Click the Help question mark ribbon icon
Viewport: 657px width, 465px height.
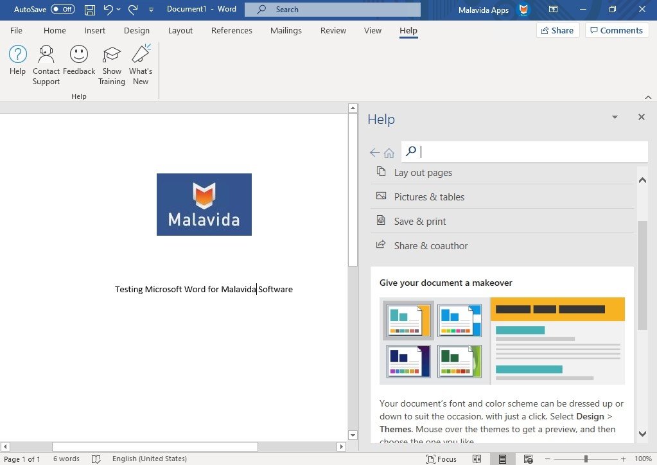[x=17, y=54]
